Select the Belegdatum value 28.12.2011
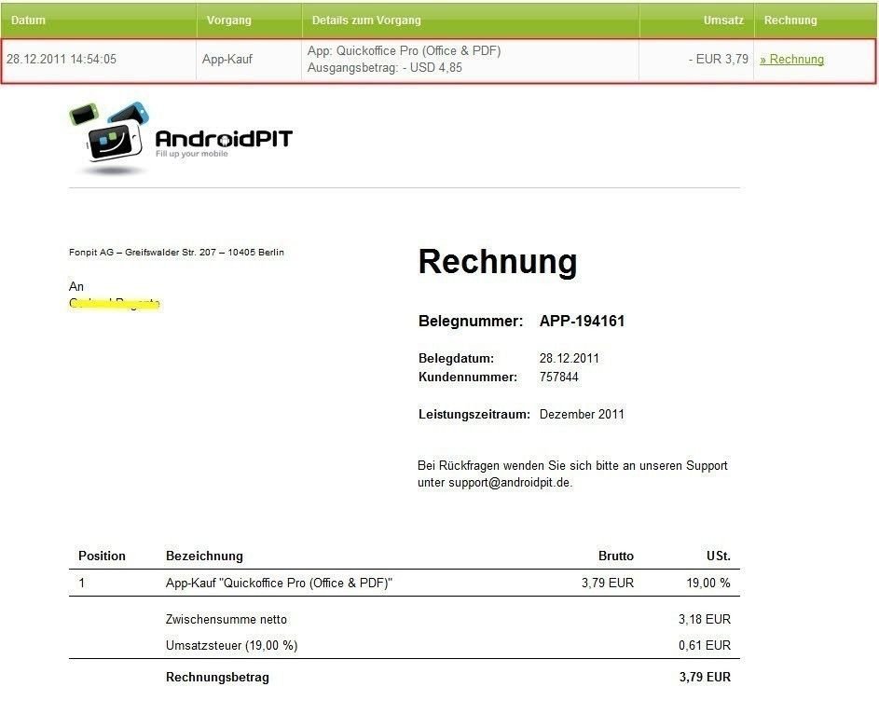This screenshot has width=879, height=728. (569, 359)
